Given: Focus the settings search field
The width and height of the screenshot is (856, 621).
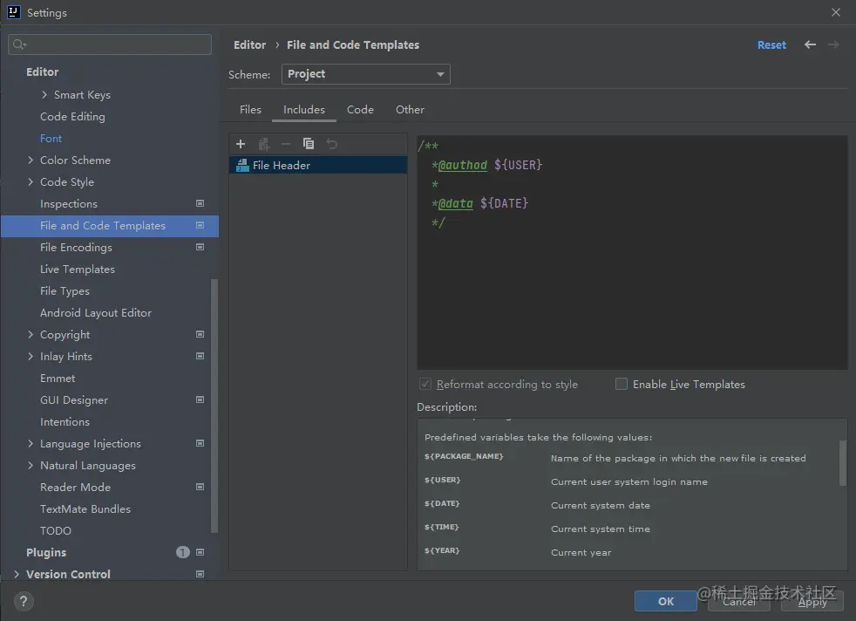Looking at the screenshot, I should pyautogui.click(x=110, y=44).
